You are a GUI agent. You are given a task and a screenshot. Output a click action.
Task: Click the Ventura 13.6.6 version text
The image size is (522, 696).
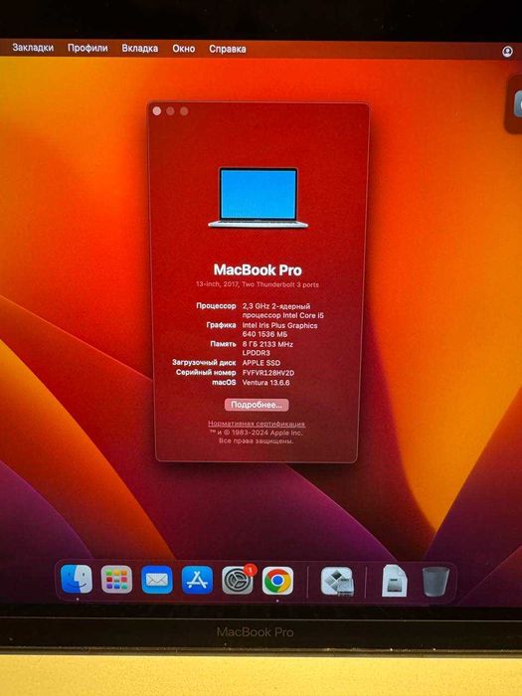(265, 382)
